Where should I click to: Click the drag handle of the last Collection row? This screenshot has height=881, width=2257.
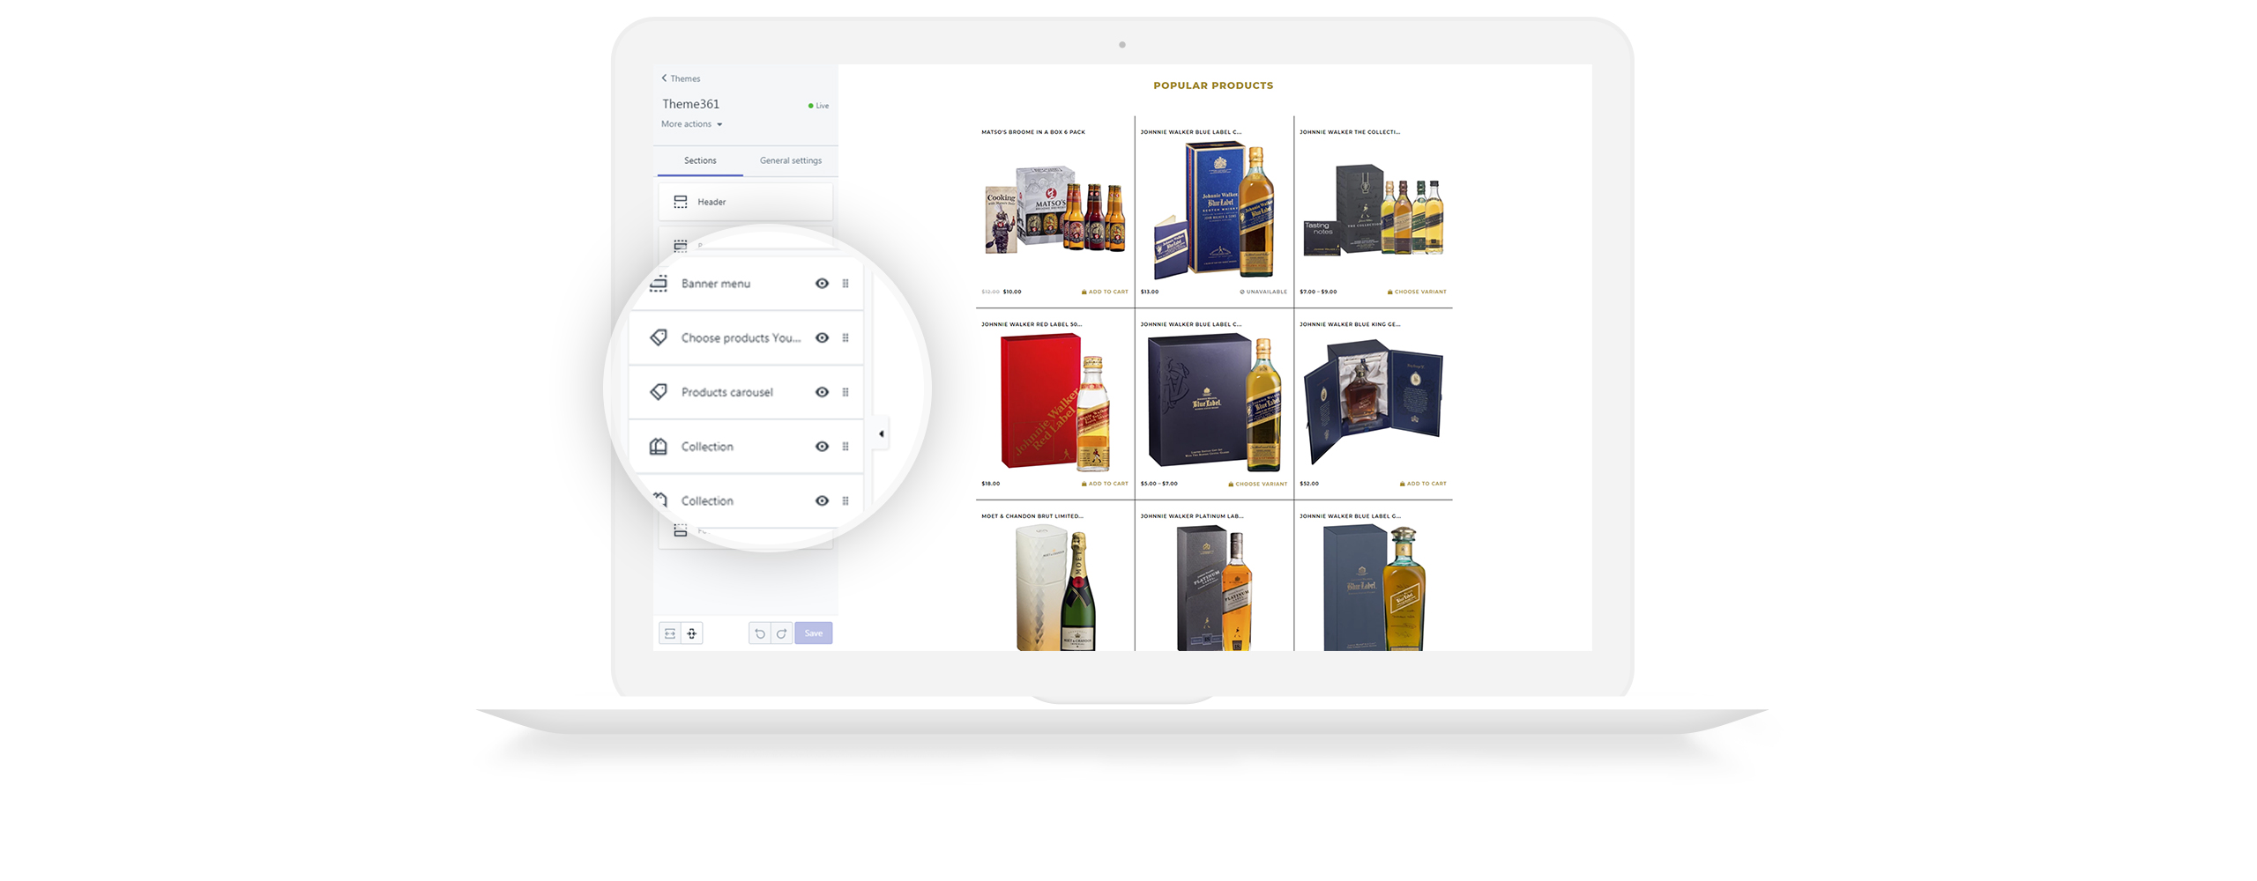(845, 501)
